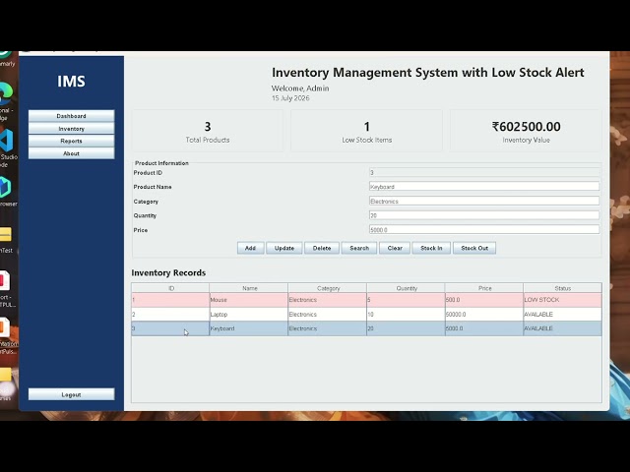Focus the Product Name field
The height and width of the screenshot is (472, 630).
pyautogui.click(x=484, y=187)
